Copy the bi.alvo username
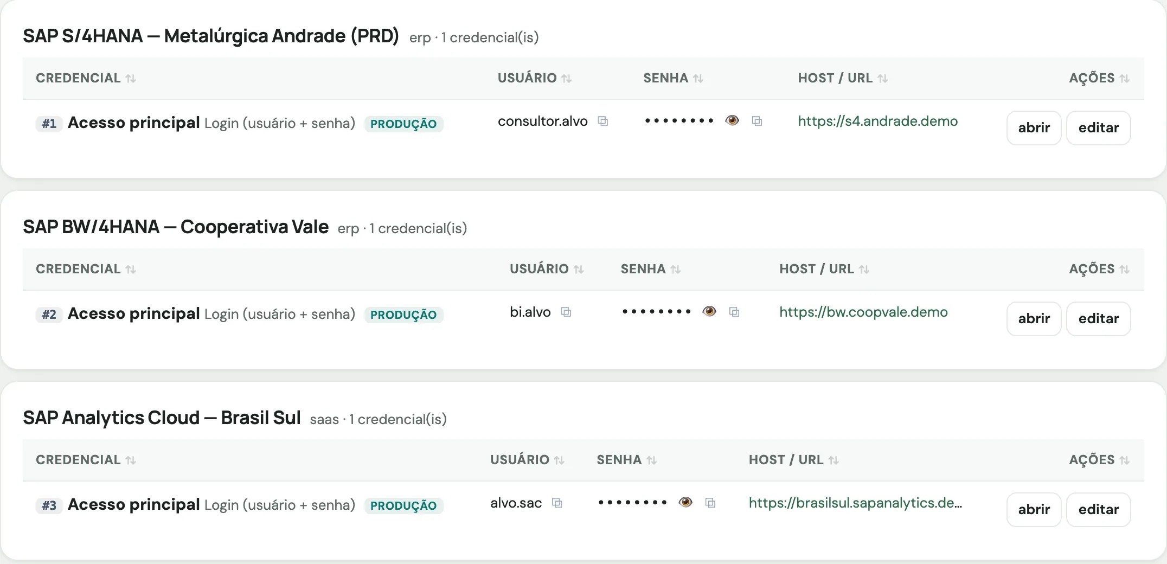Image resolution: width=1167 pixels, height=564 pixels. click(566, 312)
